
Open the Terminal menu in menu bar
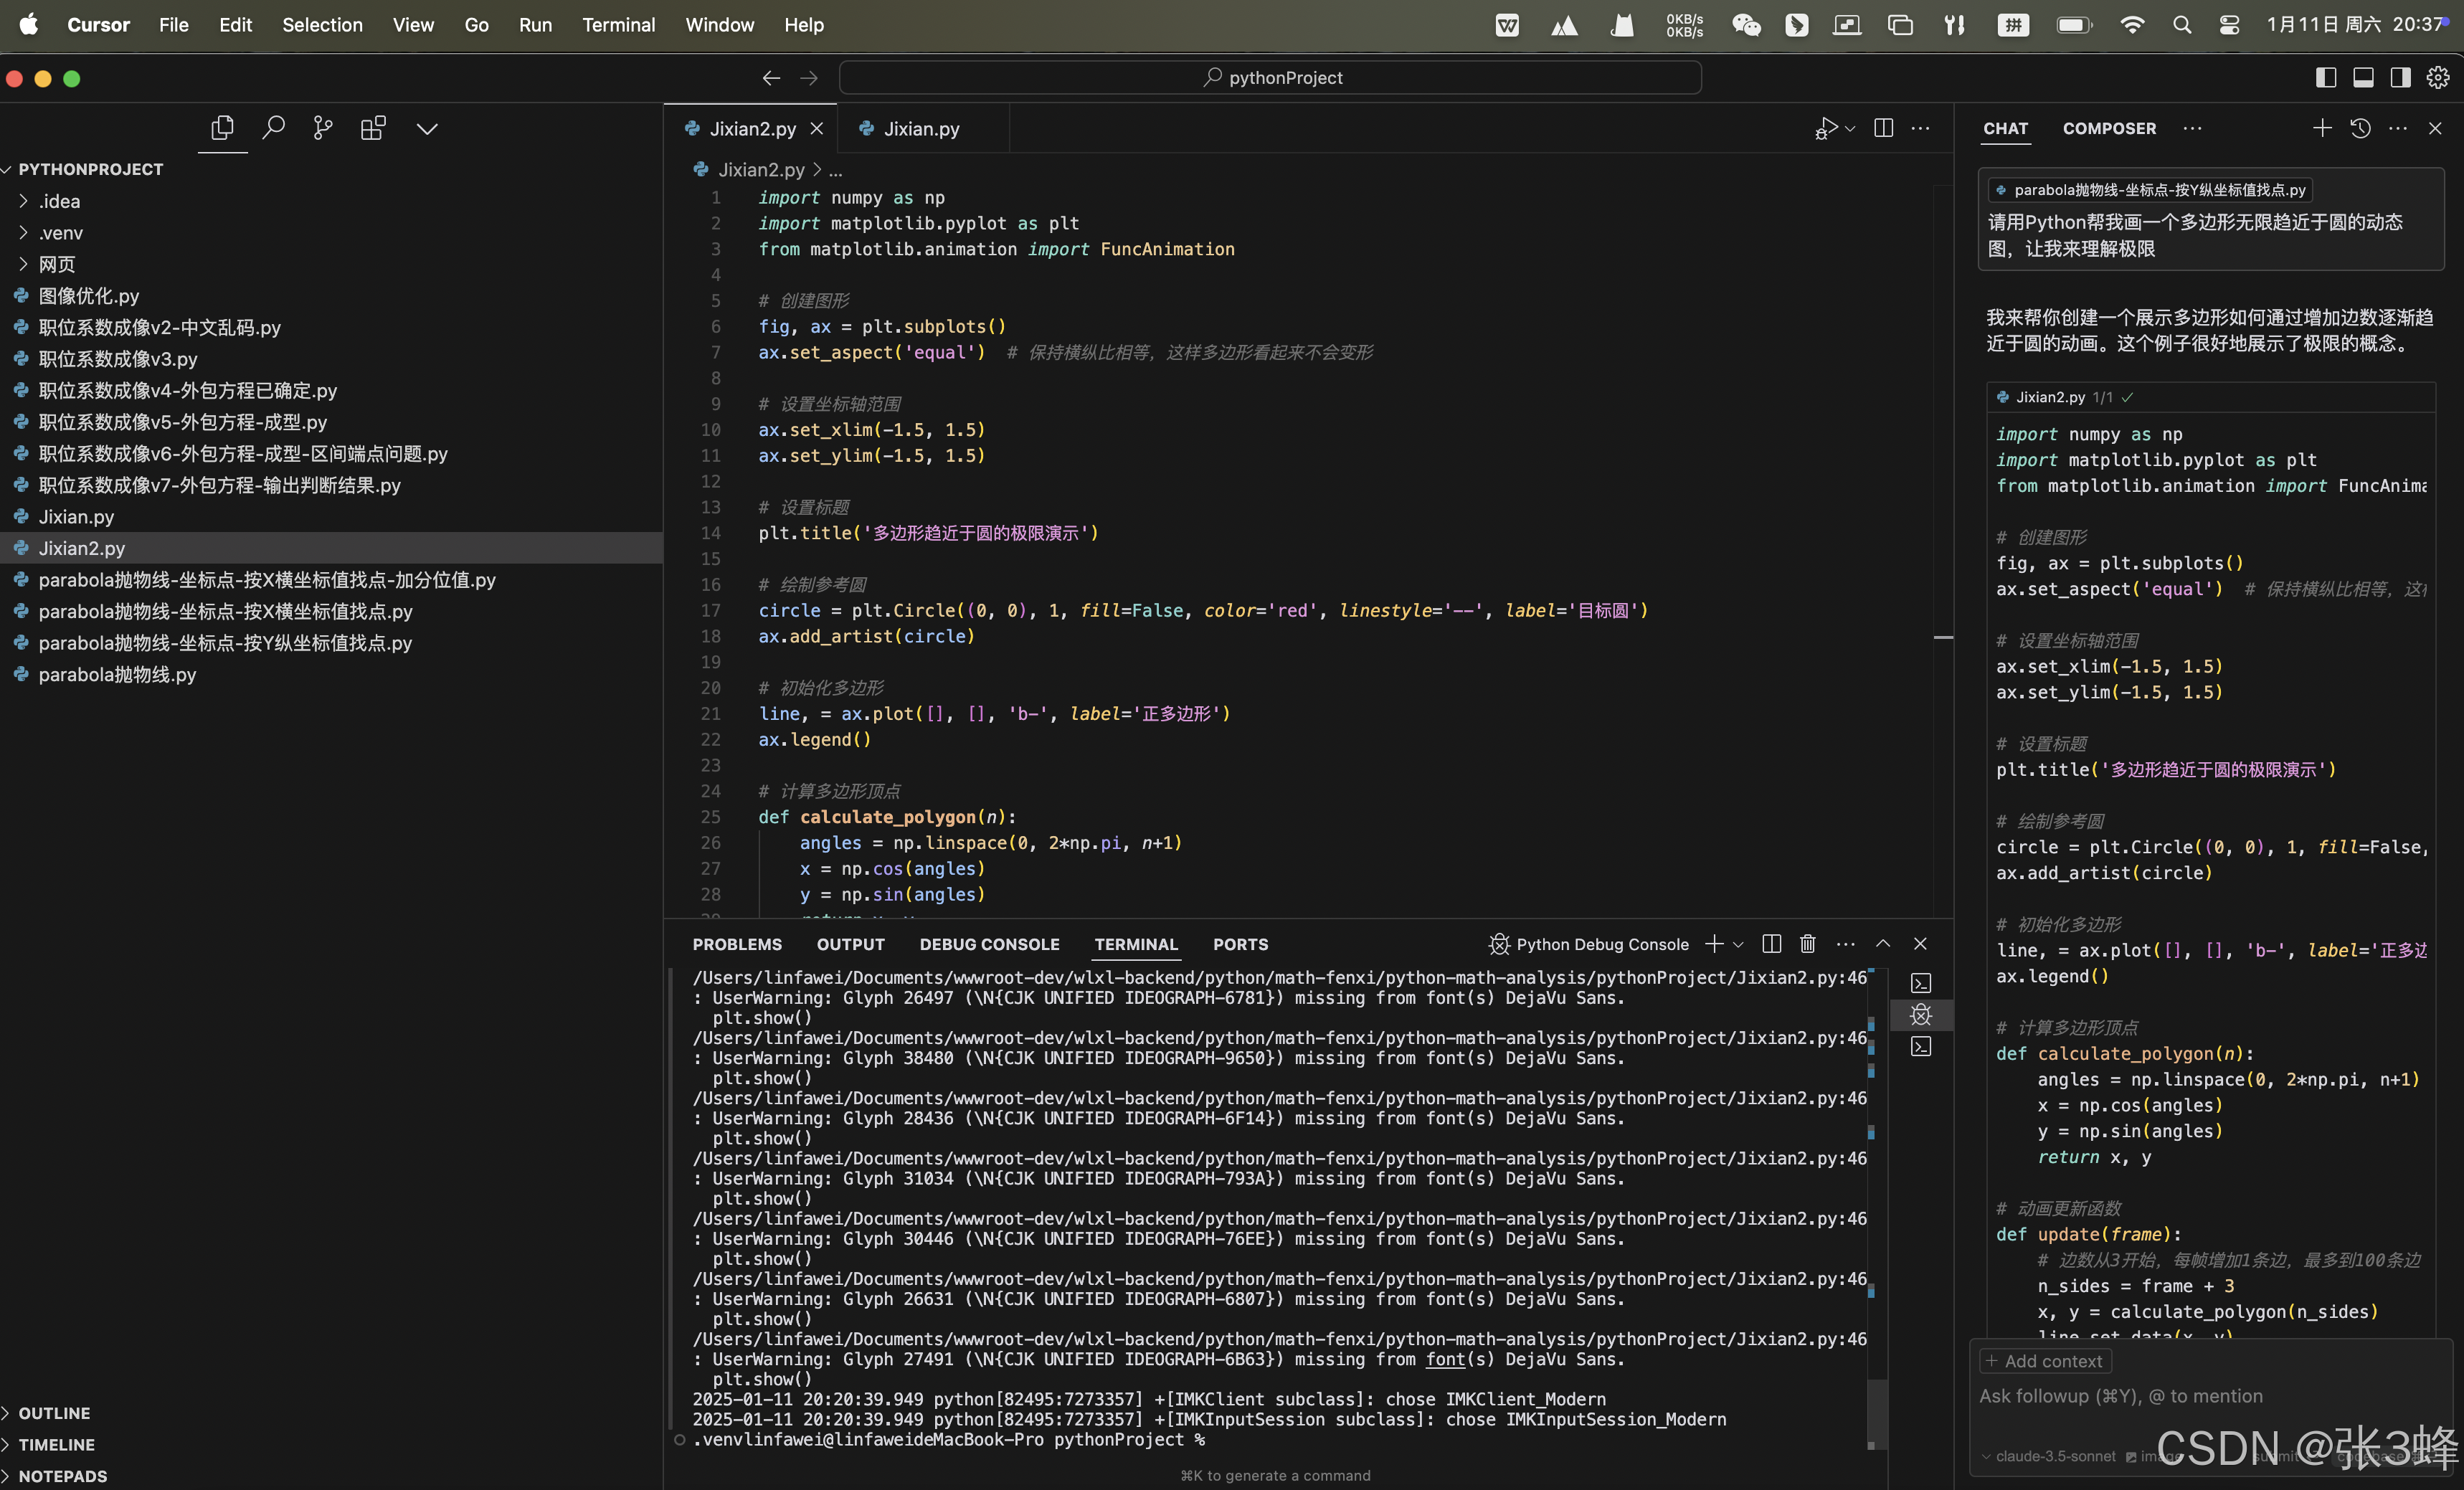618,25
